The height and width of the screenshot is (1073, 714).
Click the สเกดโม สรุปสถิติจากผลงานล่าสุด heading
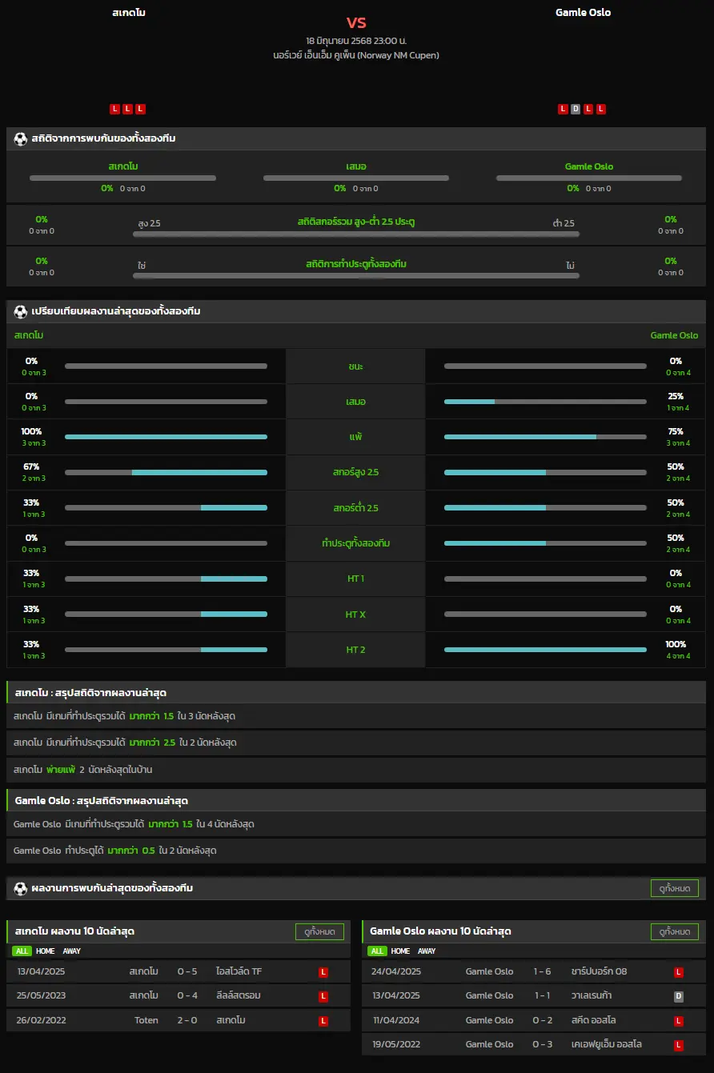(x=90, y=693)
